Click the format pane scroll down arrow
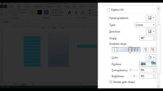 pos(158,87)
